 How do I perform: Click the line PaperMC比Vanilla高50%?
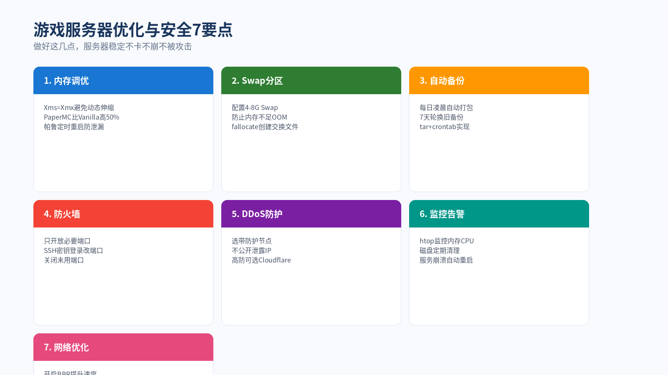pyautogui.click(x=81, y=117)
